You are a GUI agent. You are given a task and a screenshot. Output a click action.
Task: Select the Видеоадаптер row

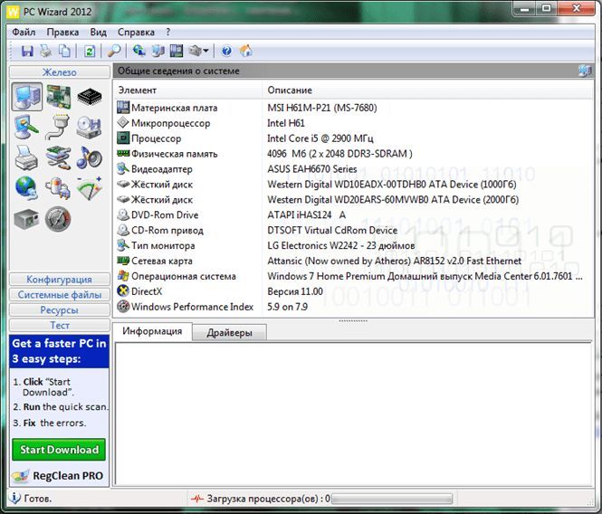[353, 169]
